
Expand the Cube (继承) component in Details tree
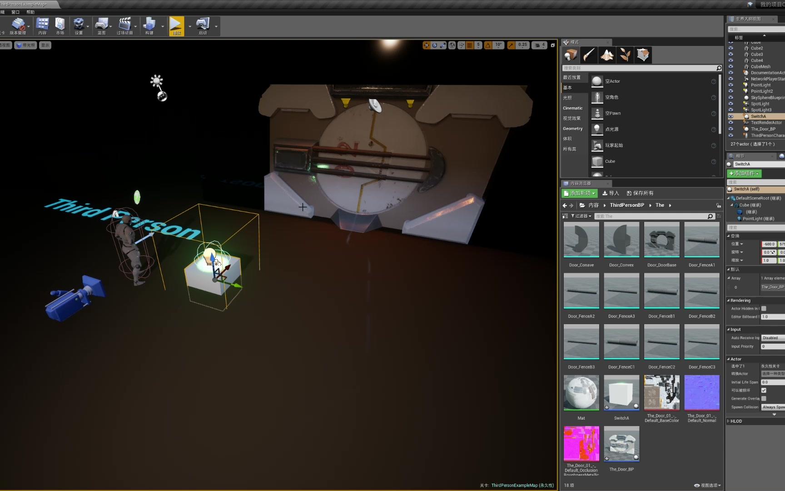pyautogui.click(x=732, y=205)
